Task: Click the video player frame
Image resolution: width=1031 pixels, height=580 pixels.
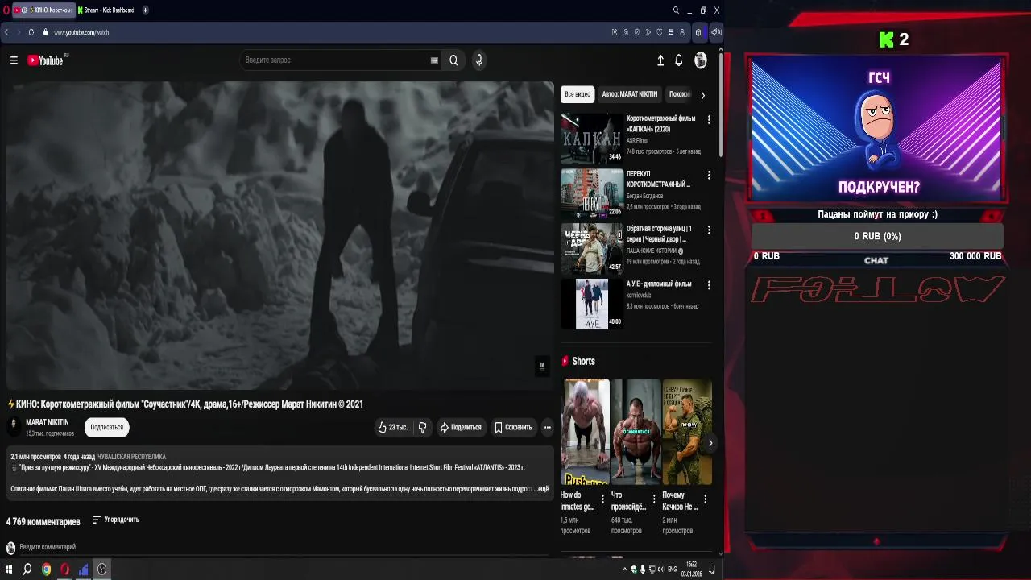Action: [x=279, y=236]
